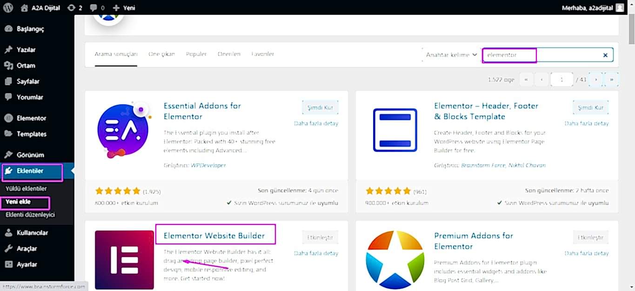Click the plus Yeni admin bar item
Screen dimensions: 635x291
(x=124, y=8)
